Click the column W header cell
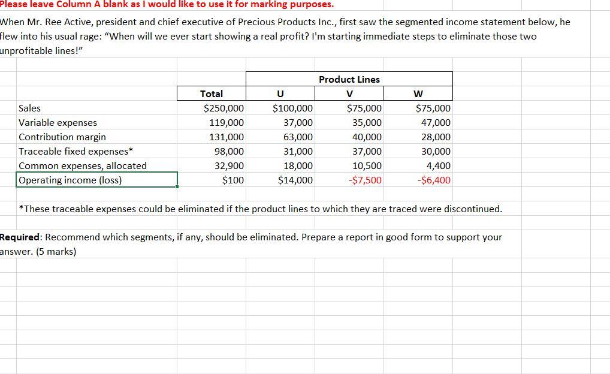The width and height of the screenshot is (610, 374). pos(418,93)
